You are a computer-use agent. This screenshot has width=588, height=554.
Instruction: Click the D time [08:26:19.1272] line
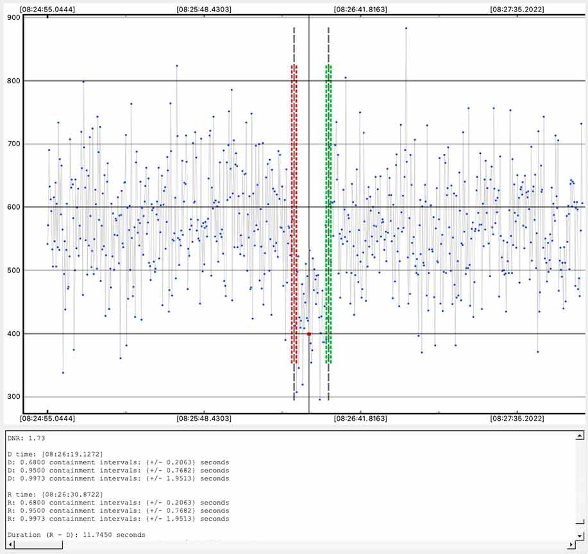point(55,454)
